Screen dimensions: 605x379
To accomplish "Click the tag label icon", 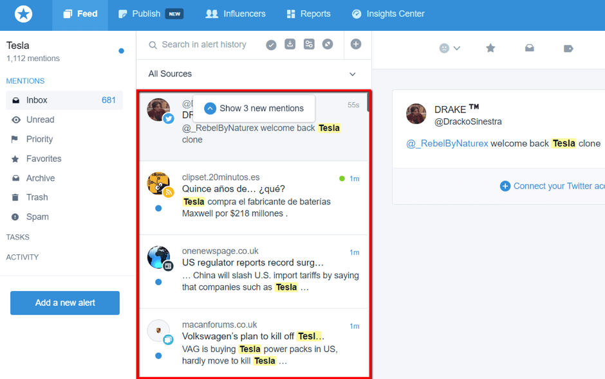I will point(568,49).
